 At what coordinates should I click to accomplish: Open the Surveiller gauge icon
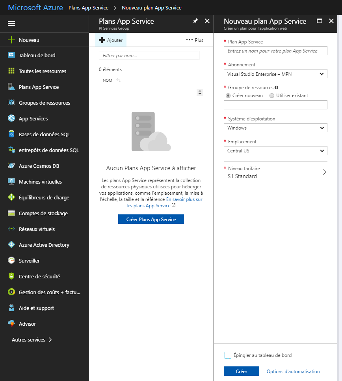click(11, 261)
